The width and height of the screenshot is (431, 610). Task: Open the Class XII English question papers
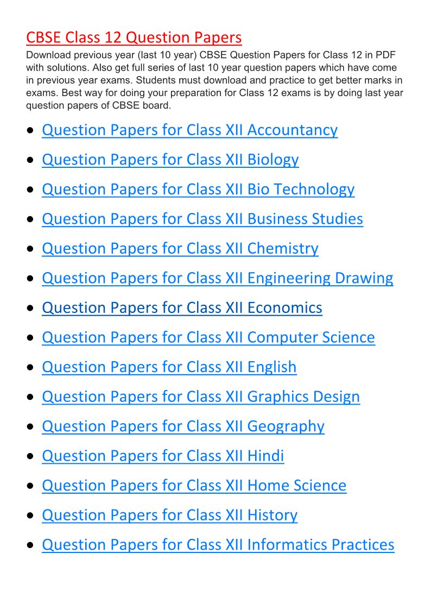[x=169, y=367]
